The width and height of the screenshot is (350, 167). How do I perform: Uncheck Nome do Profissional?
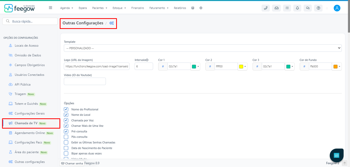(66, 109)
